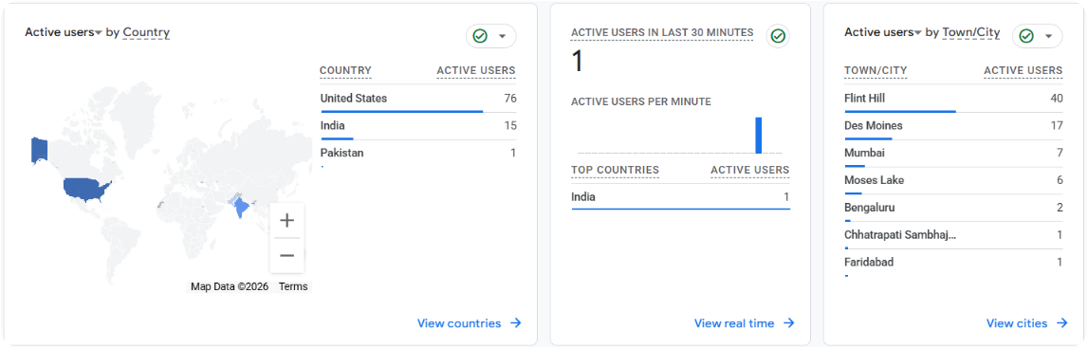Click arrow icon next to View real time
1088x348 pixels.
(789, 323)
